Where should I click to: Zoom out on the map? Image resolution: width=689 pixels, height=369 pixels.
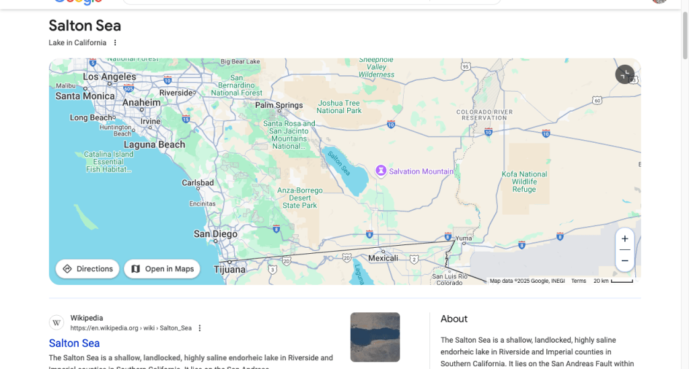[x=624, y=261]
